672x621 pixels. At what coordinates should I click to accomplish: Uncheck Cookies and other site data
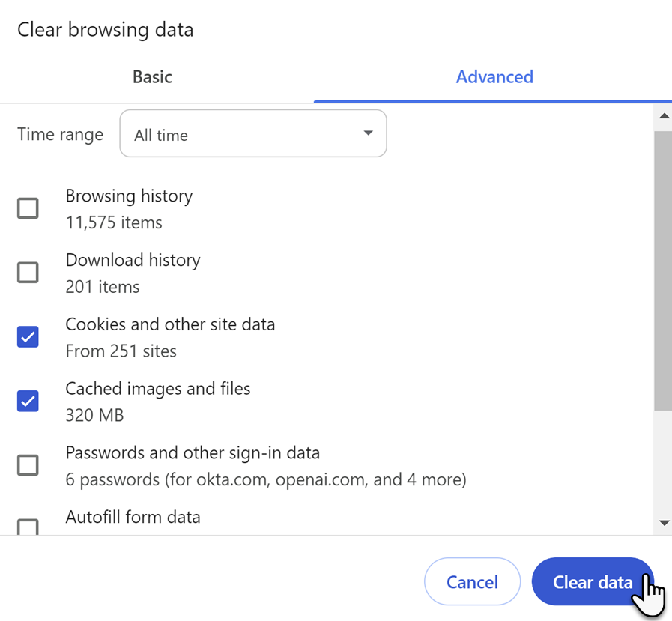click(27, 337)
